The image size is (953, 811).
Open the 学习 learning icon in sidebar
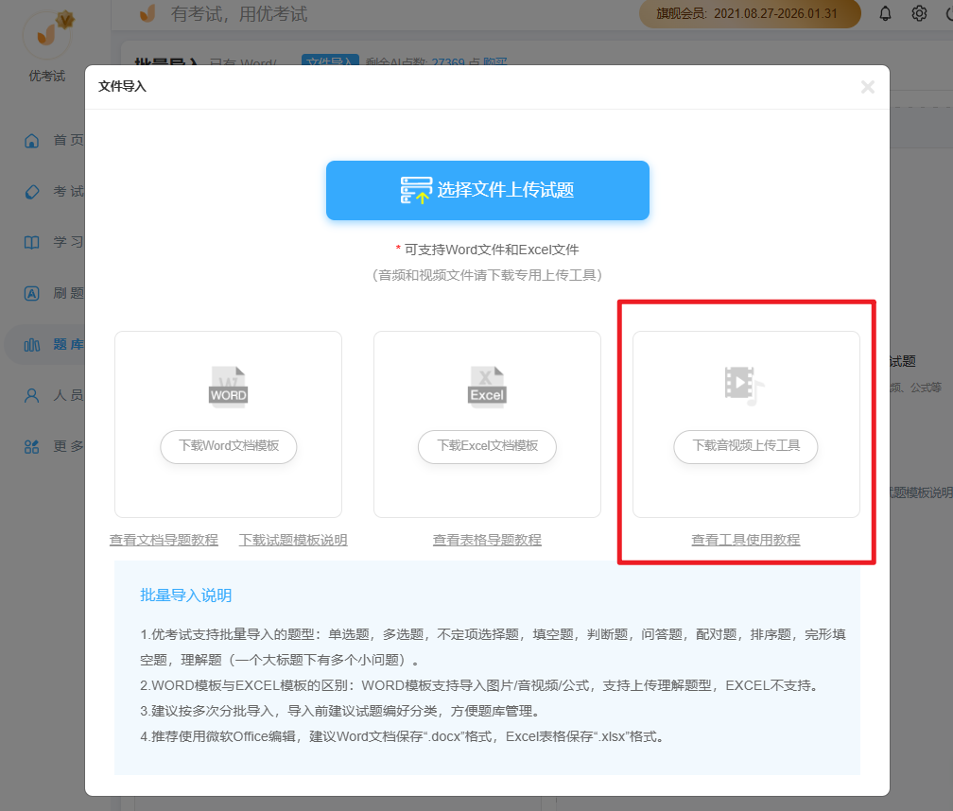pyautogui.click(x=29, y=242)
